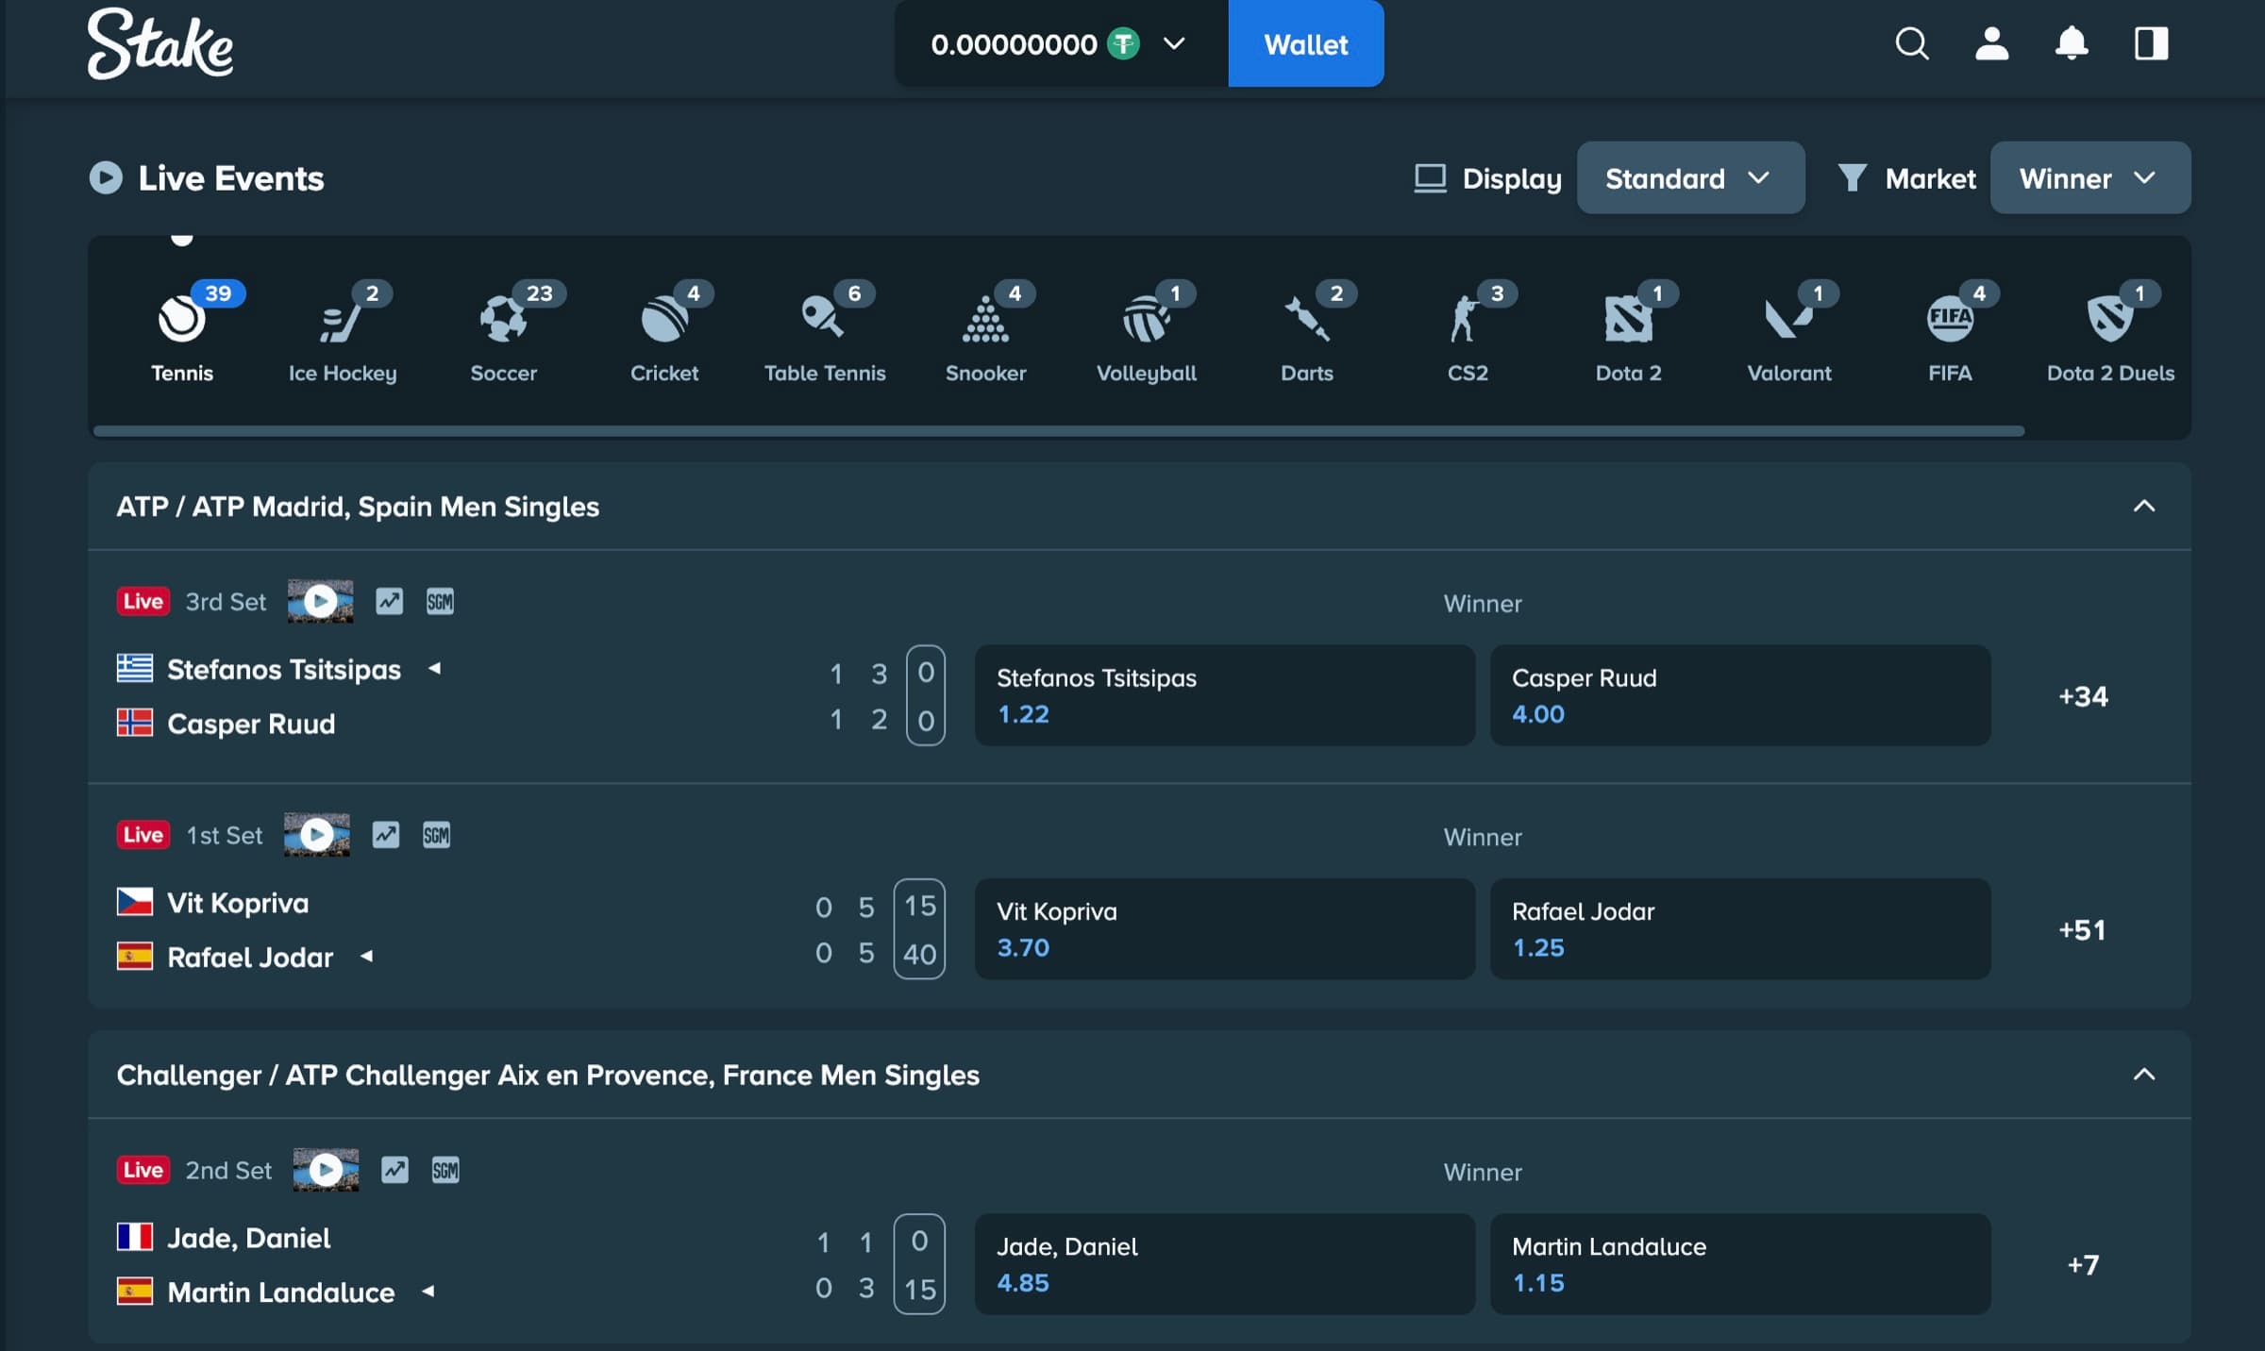Select the Dota 2 sport icon
Viewport: 2265px width, 1351px height.
pos(1629,319)
